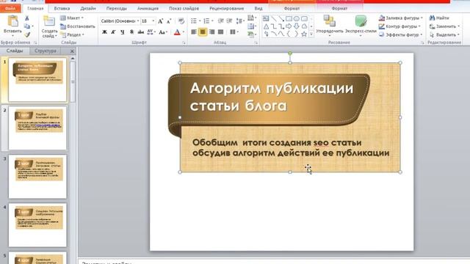Select the oval shape in shapes gallery
Viewport: 470px width, 264px height.
pyautogui.click(x=297, y=19)
